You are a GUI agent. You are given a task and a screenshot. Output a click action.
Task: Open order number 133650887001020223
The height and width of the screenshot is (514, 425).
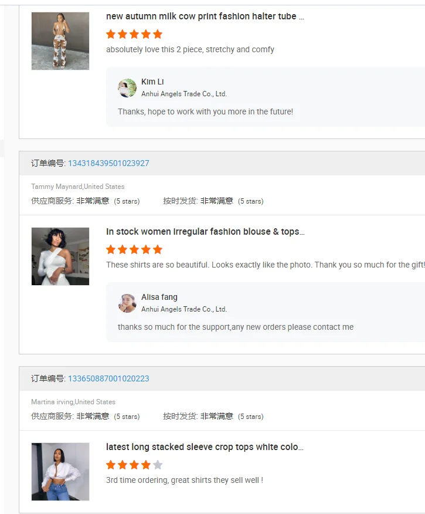click(x=108, y=378)
